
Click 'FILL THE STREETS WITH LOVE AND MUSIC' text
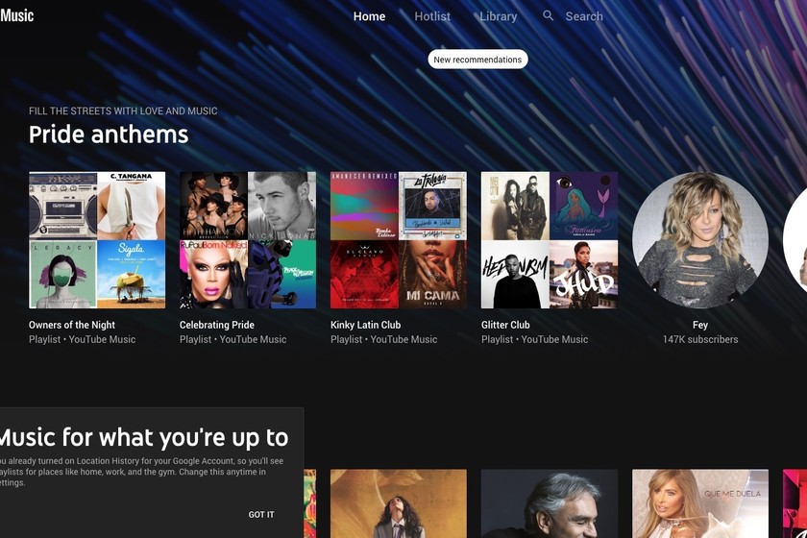click(123, 110)
